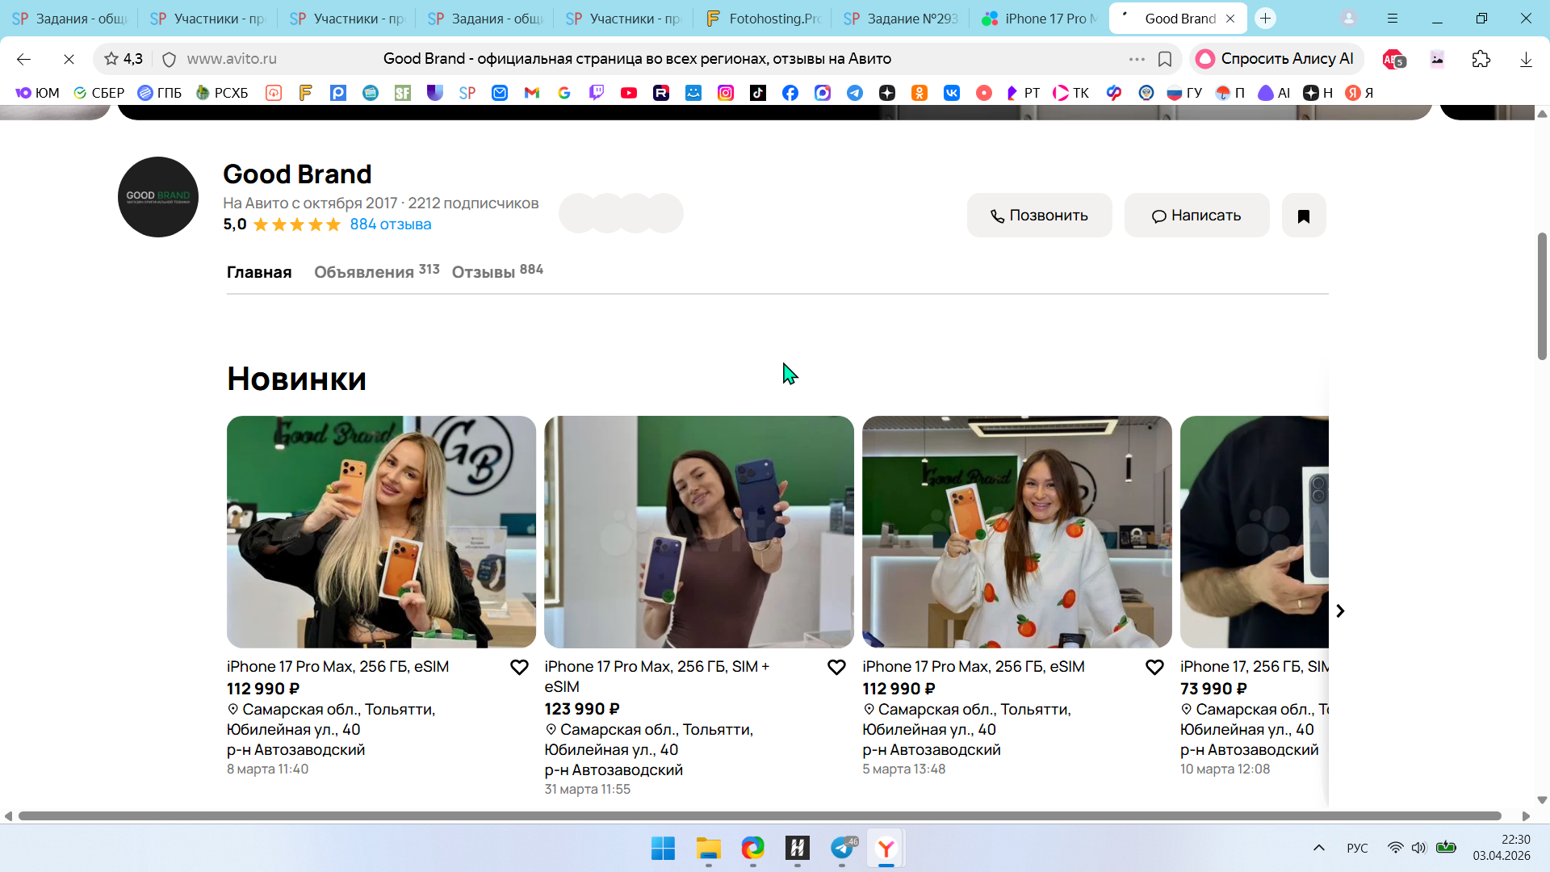This screenshot has width=1550, height=872.
Task: Click the stop loading X icon
Action: tap(69, 59)
